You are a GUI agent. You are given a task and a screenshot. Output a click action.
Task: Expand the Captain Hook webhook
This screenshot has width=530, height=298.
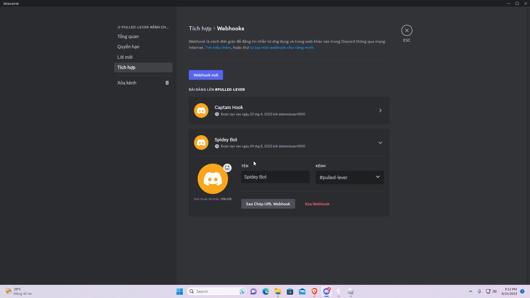[380, 110]
